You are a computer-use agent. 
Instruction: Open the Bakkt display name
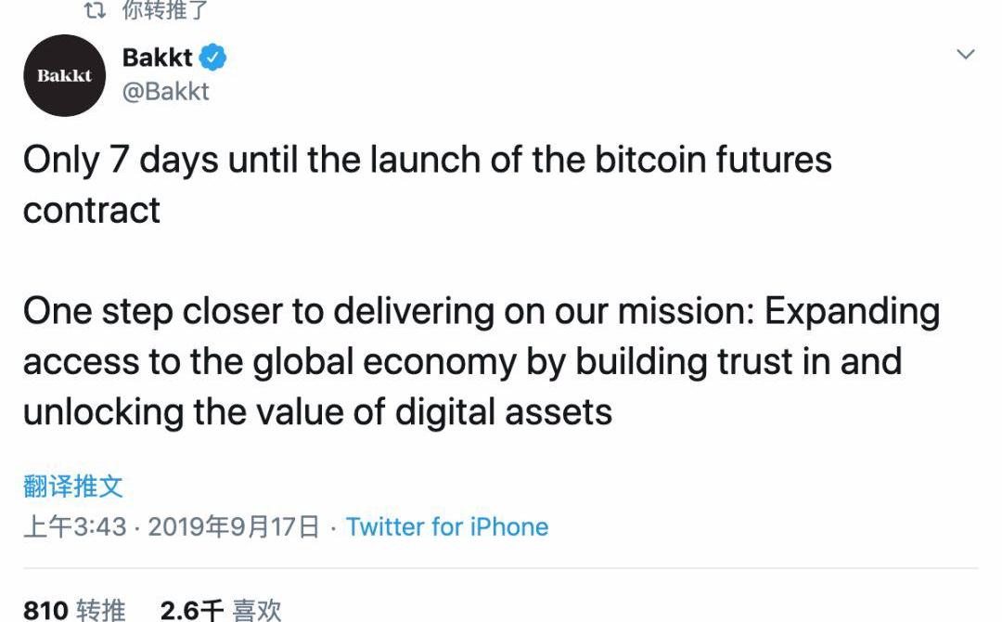pos(157,58)
